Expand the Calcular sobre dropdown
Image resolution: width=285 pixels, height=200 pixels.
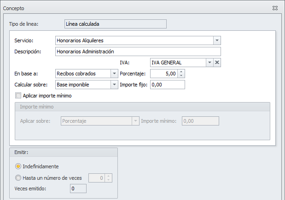(114, 85)
